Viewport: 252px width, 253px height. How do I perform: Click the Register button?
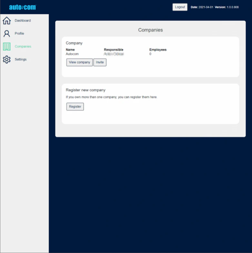[75, 106]
